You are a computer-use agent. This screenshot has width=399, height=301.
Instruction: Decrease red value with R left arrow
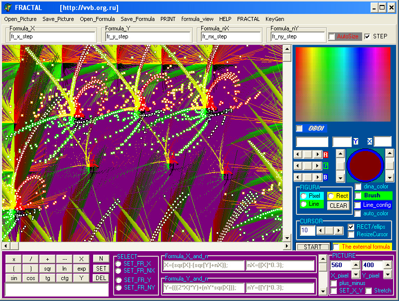pyautogui.click(x=298, y=154)
